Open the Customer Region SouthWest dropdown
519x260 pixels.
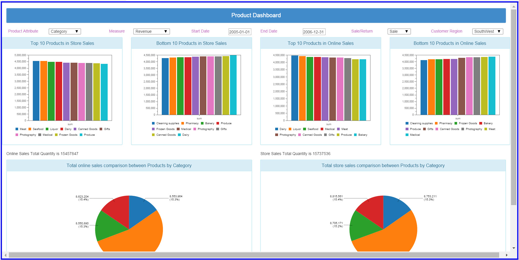[x=488, y=31]
